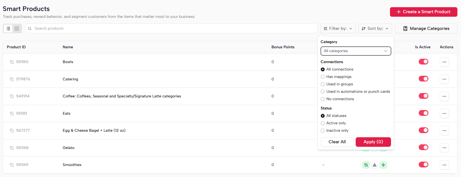Open actions menu for Coffee row
The width and height of the screenshot is (461, 177).
click(444, 96)
